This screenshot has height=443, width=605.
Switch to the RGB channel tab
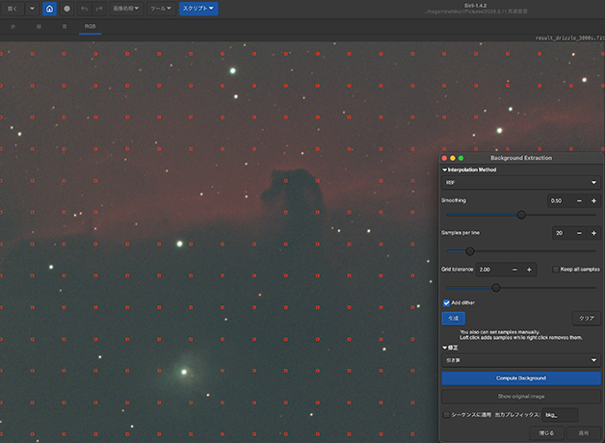(x=90, y=28)
